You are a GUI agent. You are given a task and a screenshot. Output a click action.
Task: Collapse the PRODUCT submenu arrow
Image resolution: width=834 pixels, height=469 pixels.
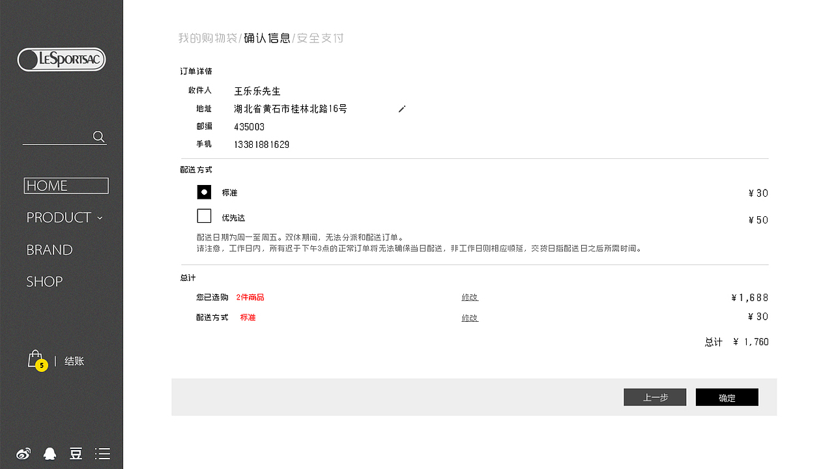pos(100,218)
